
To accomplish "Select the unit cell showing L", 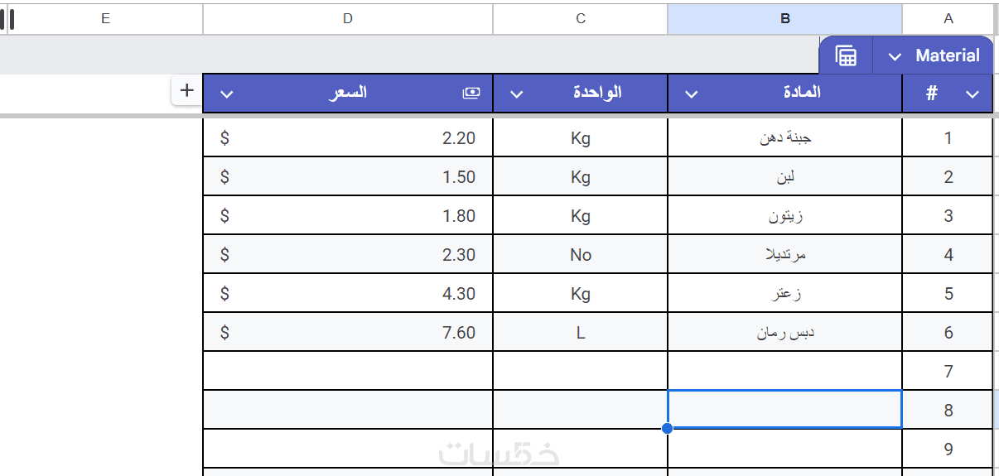I will [x=580, y=333].
